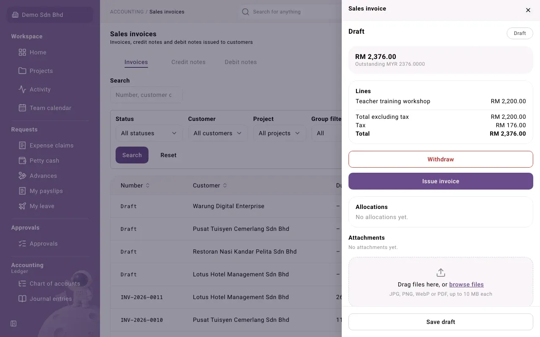Click the Pusat Tuisyen Cemerlang draft row
Screen dimensions: 540x337
click(226, 229)
